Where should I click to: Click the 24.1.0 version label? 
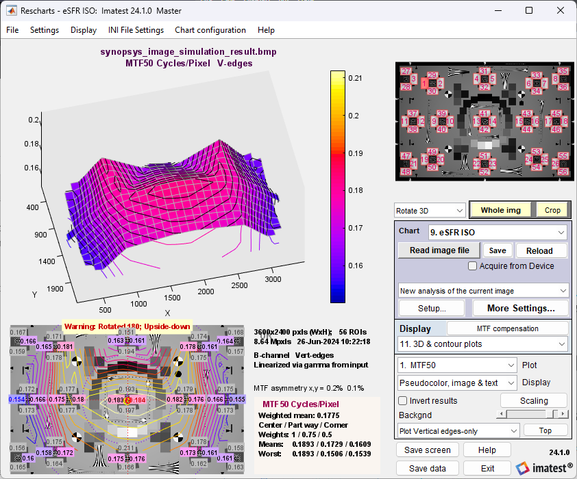[559, 452]
